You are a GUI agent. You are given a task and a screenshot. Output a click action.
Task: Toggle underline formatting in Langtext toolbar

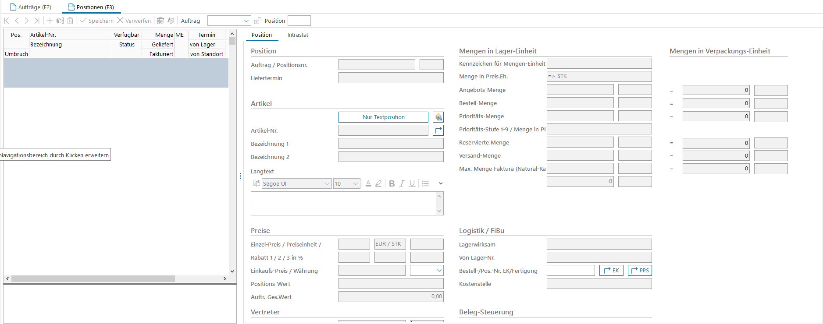pyautogui.click(x=412, y=183)
